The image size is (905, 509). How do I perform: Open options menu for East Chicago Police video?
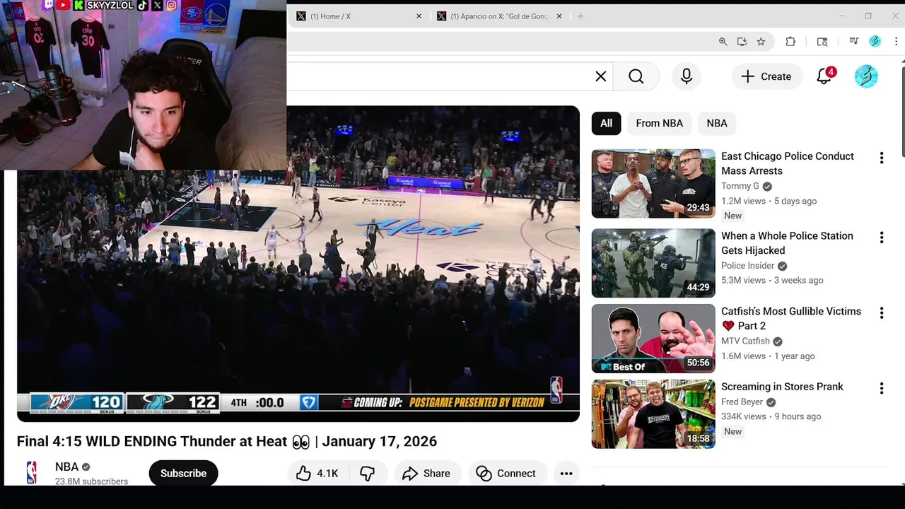tap(882, 158)
